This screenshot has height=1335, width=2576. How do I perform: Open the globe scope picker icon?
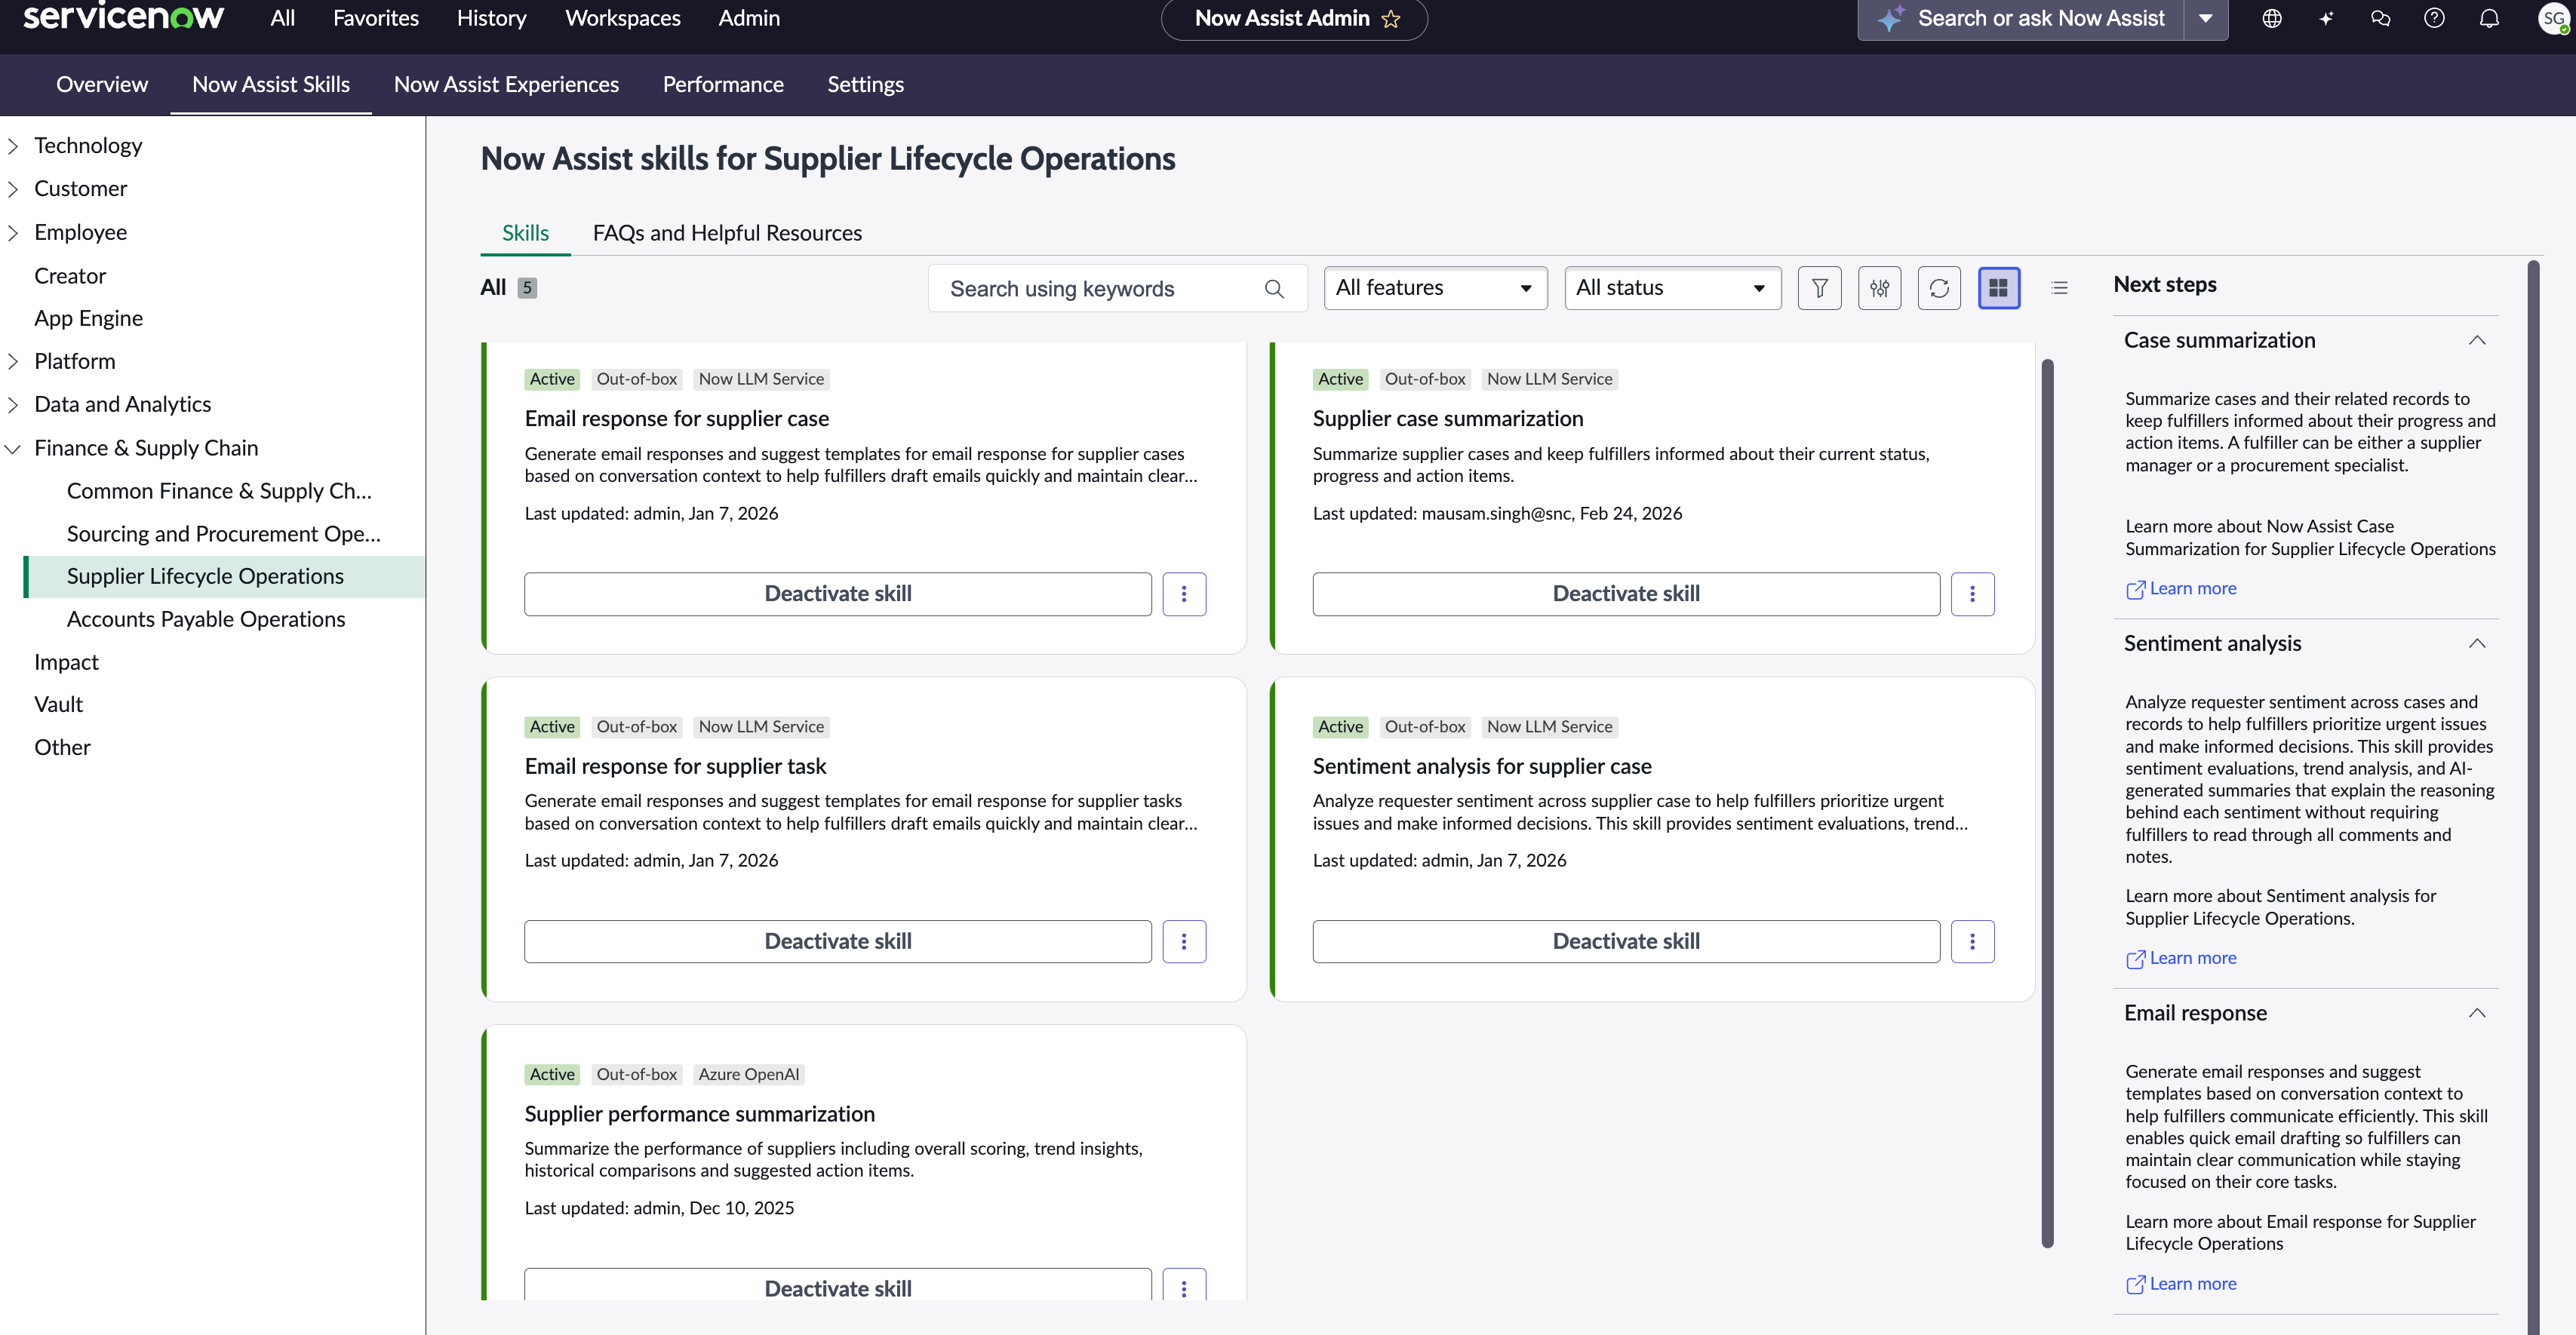pos(2272,18)
